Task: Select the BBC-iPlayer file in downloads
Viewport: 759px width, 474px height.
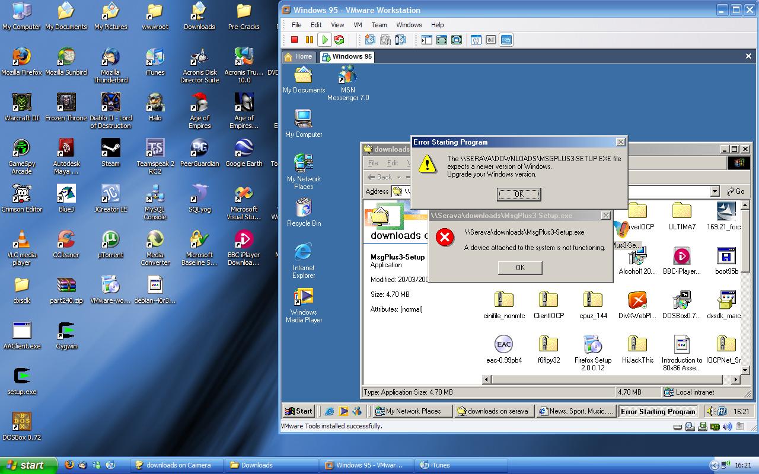Action: [681, 261]
